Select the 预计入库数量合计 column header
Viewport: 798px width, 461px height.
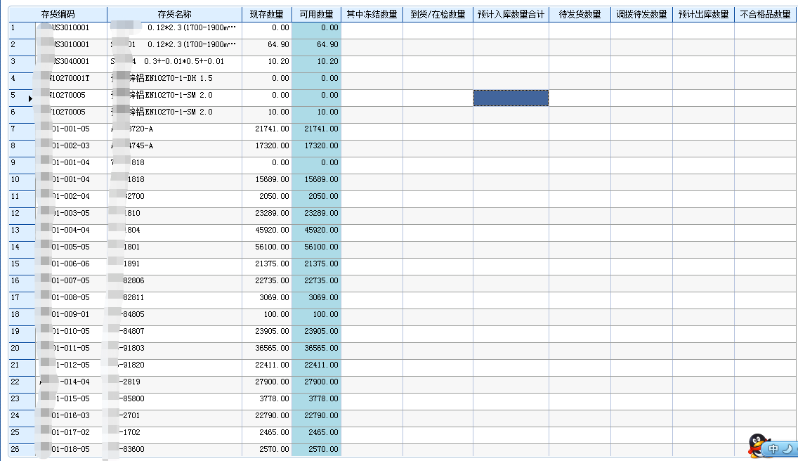511,14
